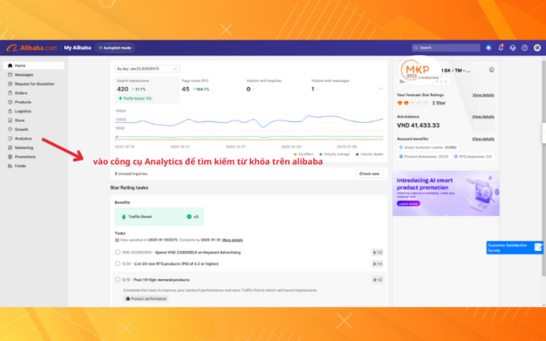Click the +2 badge on High-demand products task
Viewport: 546px width, 341px height.
[377, 280]
